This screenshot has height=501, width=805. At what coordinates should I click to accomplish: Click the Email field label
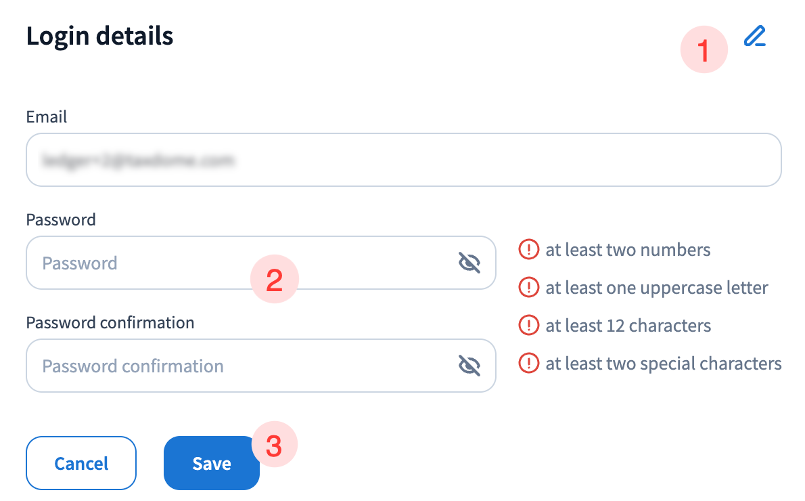coord(47,117)
